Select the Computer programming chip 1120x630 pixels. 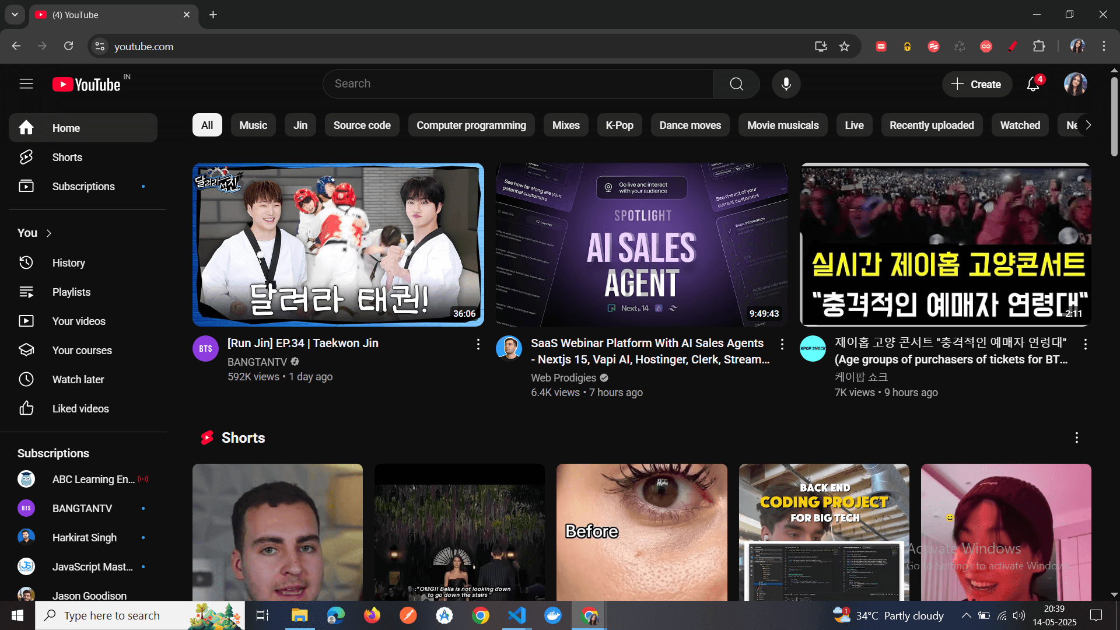coord(471,125)
